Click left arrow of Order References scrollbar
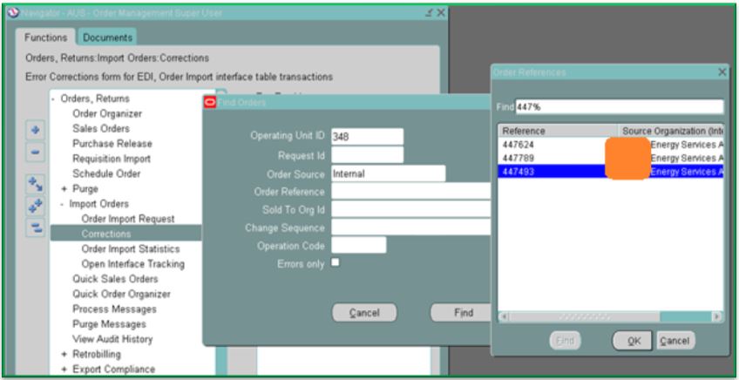Screen dimensions: 739x380 click(x=504, y=317)
